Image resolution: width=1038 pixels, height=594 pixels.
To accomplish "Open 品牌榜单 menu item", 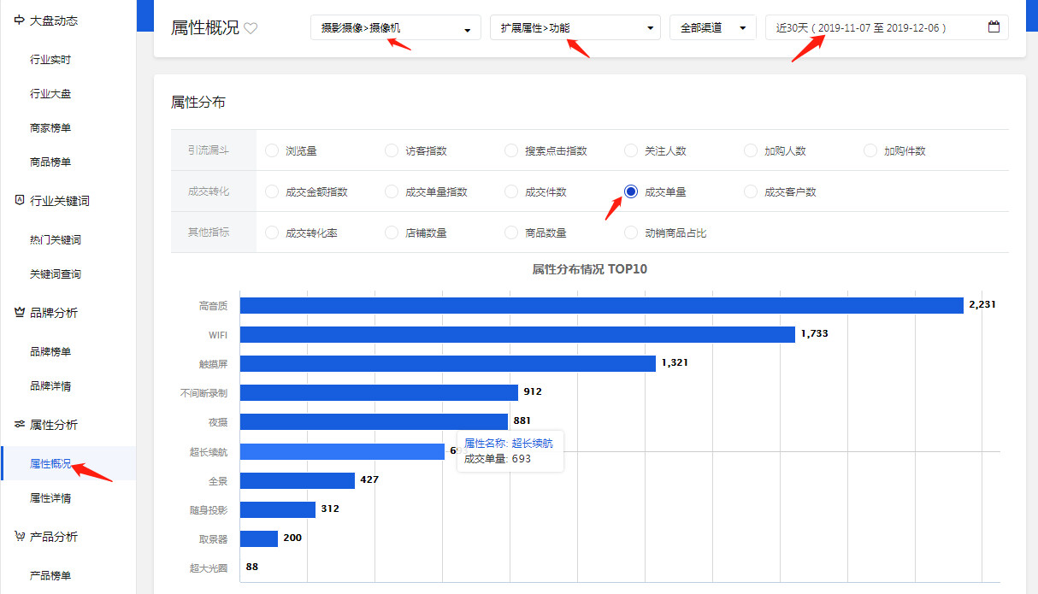I will pyautogui.click(x=50, y=352).
